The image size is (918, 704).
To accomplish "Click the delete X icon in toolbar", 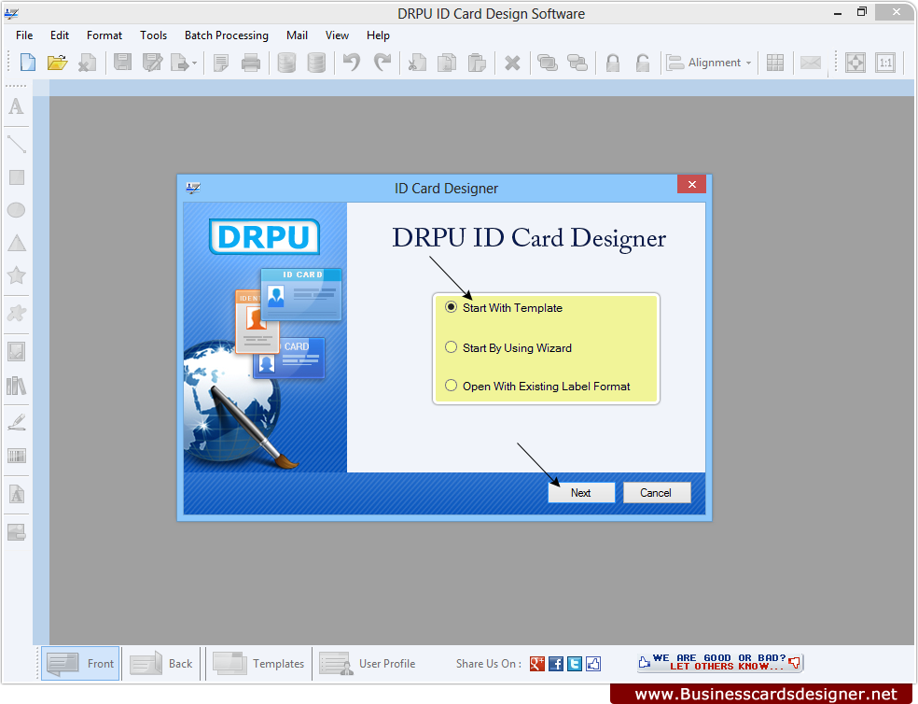I will click(512, 63).
